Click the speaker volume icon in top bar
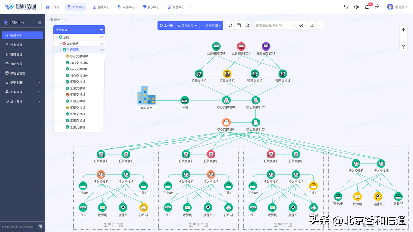The height and width of the screenshot is (232, 413). point(356,7)
